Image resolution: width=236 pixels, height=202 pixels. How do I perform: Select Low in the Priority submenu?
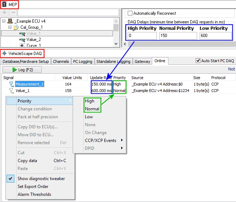(89, 117)
